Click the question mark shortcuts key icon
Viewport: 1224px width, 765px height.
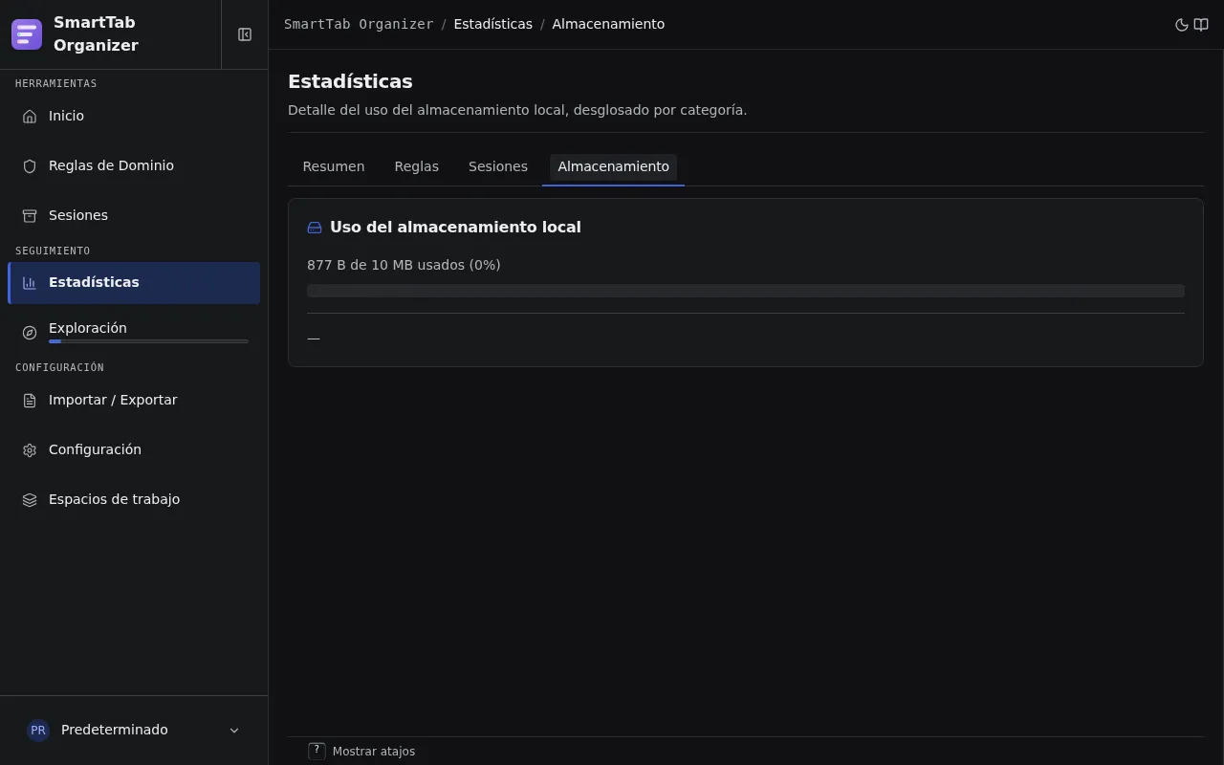pyautogui.click(x=317, y=752)
